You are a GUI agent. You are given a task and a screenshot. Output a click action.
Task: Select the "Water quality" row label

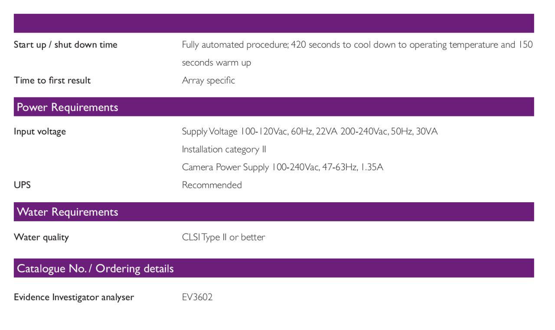coord(41,237)
